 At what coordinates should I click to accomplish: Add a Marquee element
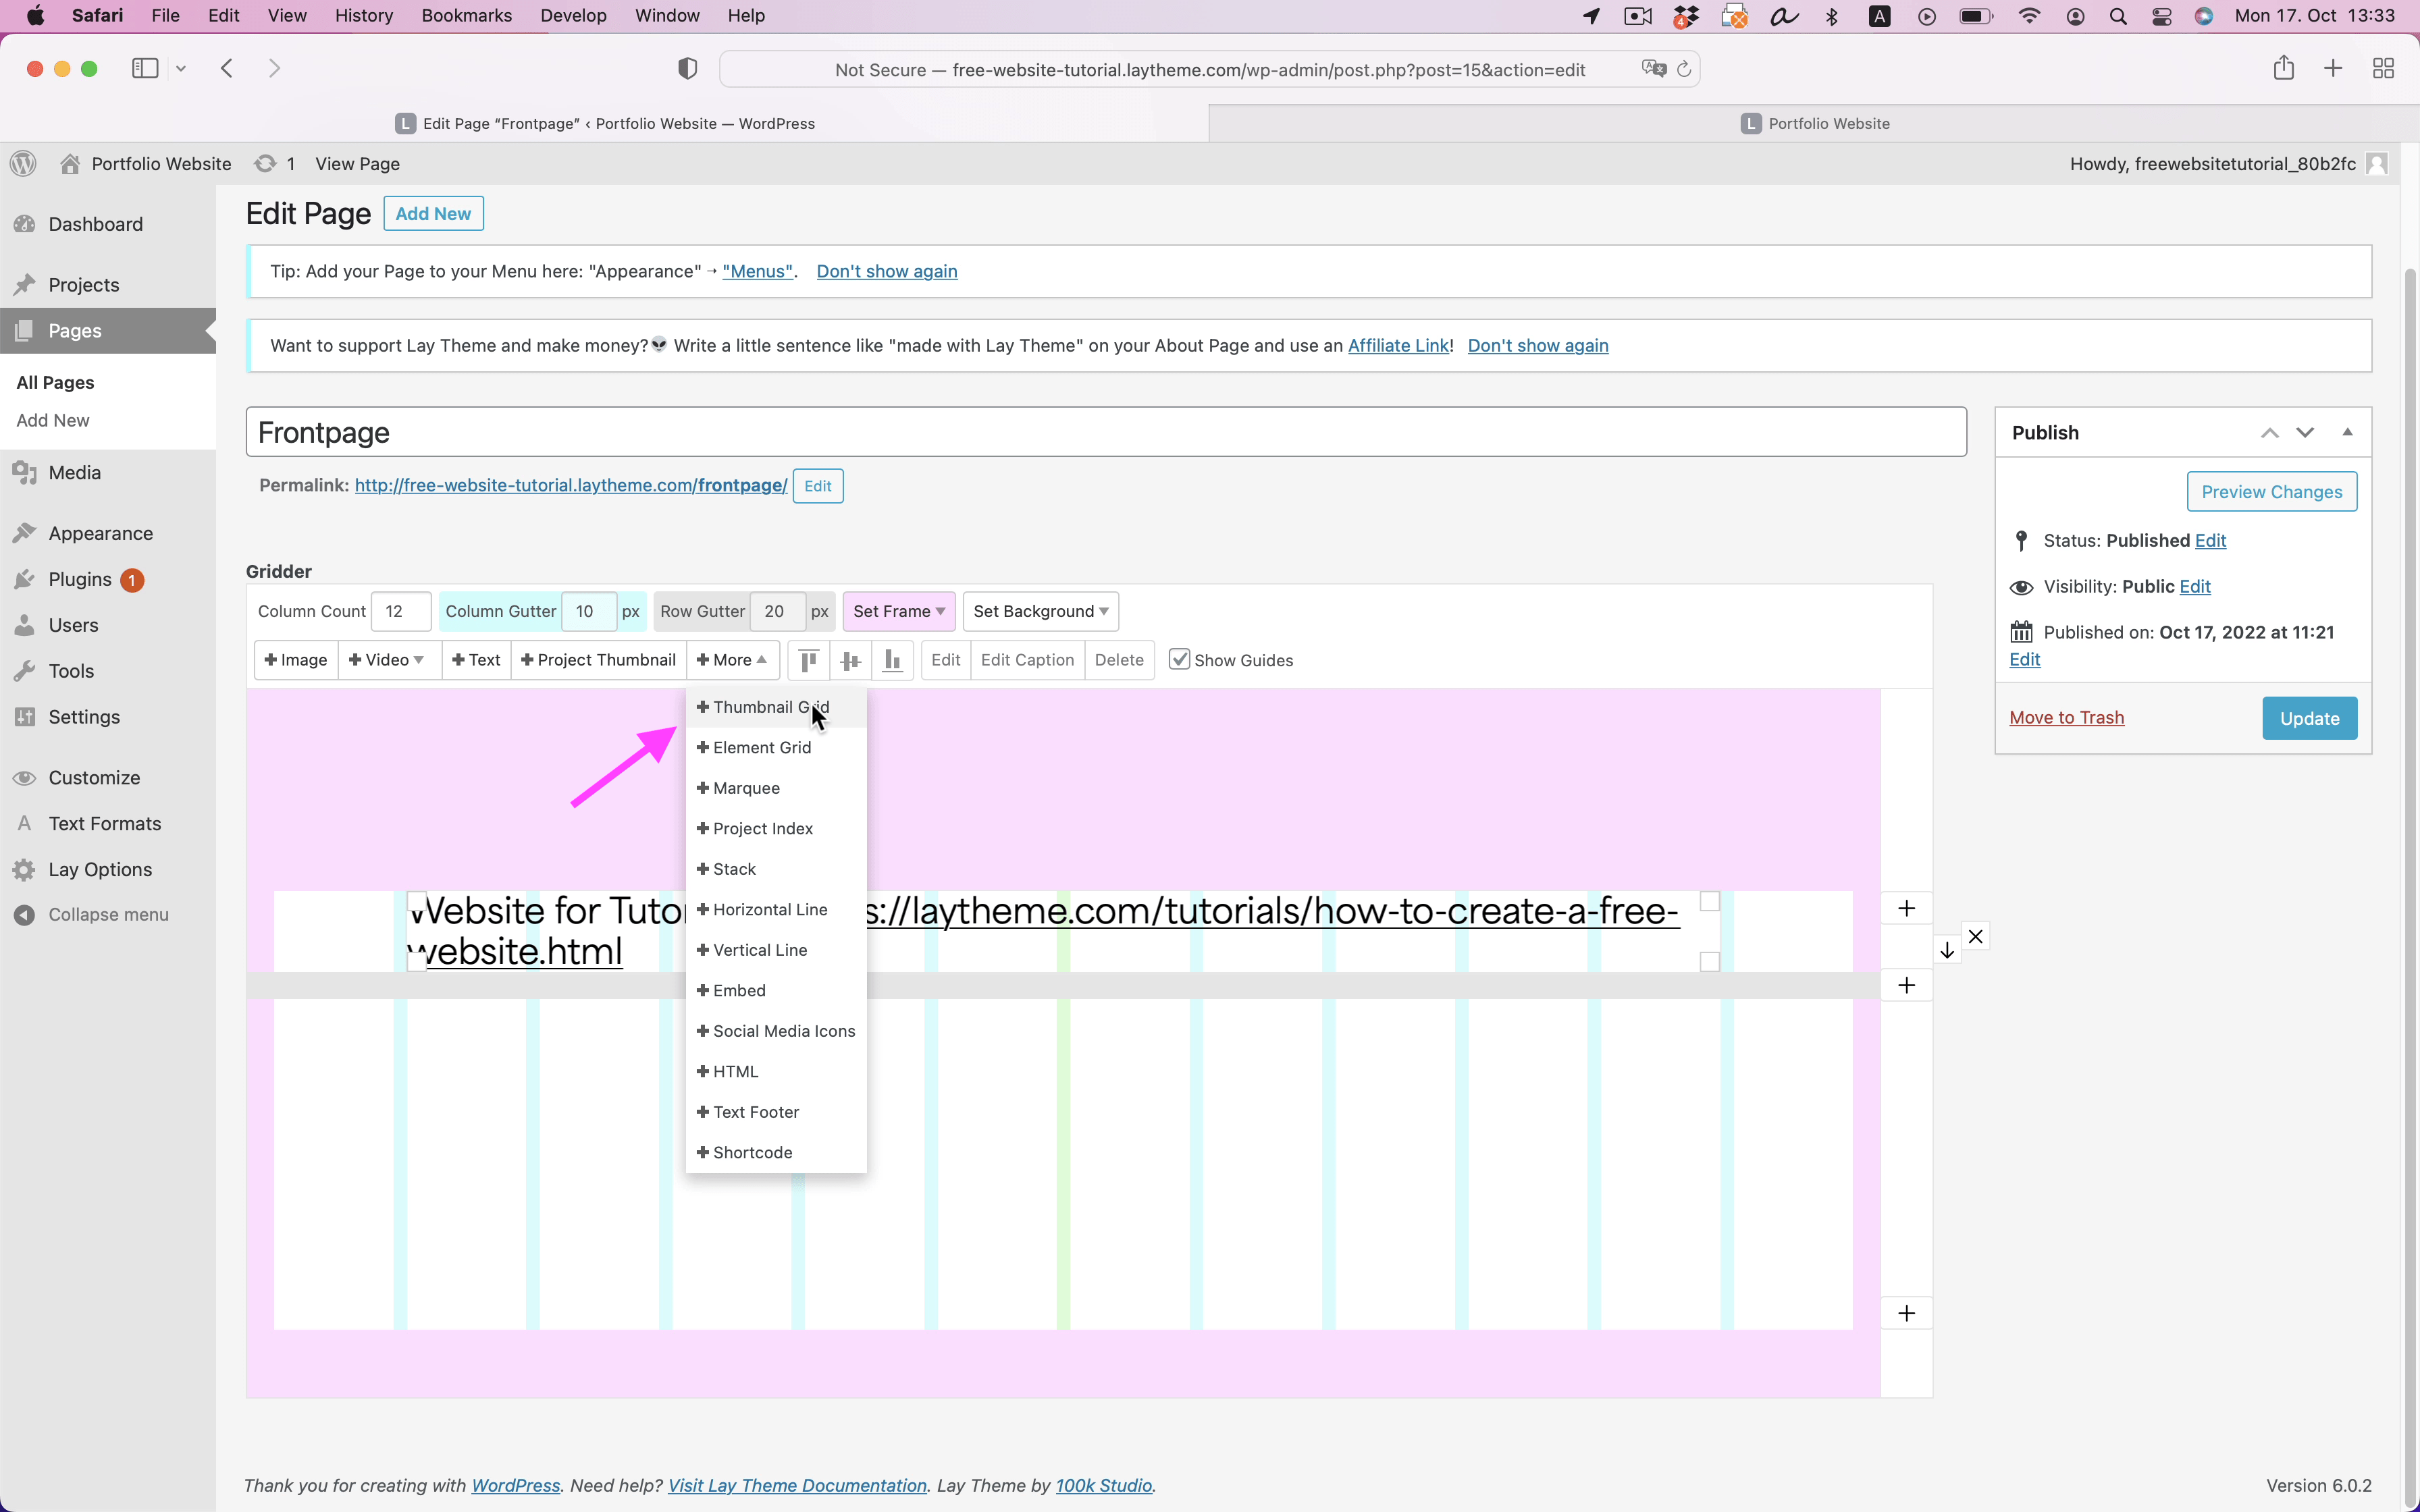point(776,788)
